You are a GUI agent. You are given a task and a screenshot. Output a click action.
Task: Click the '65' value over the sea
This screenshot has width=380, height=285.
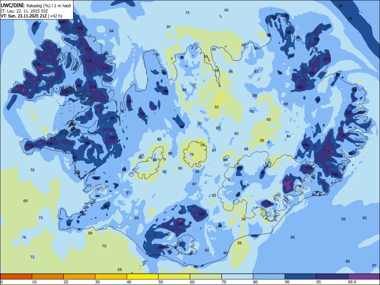coord(120,269)
